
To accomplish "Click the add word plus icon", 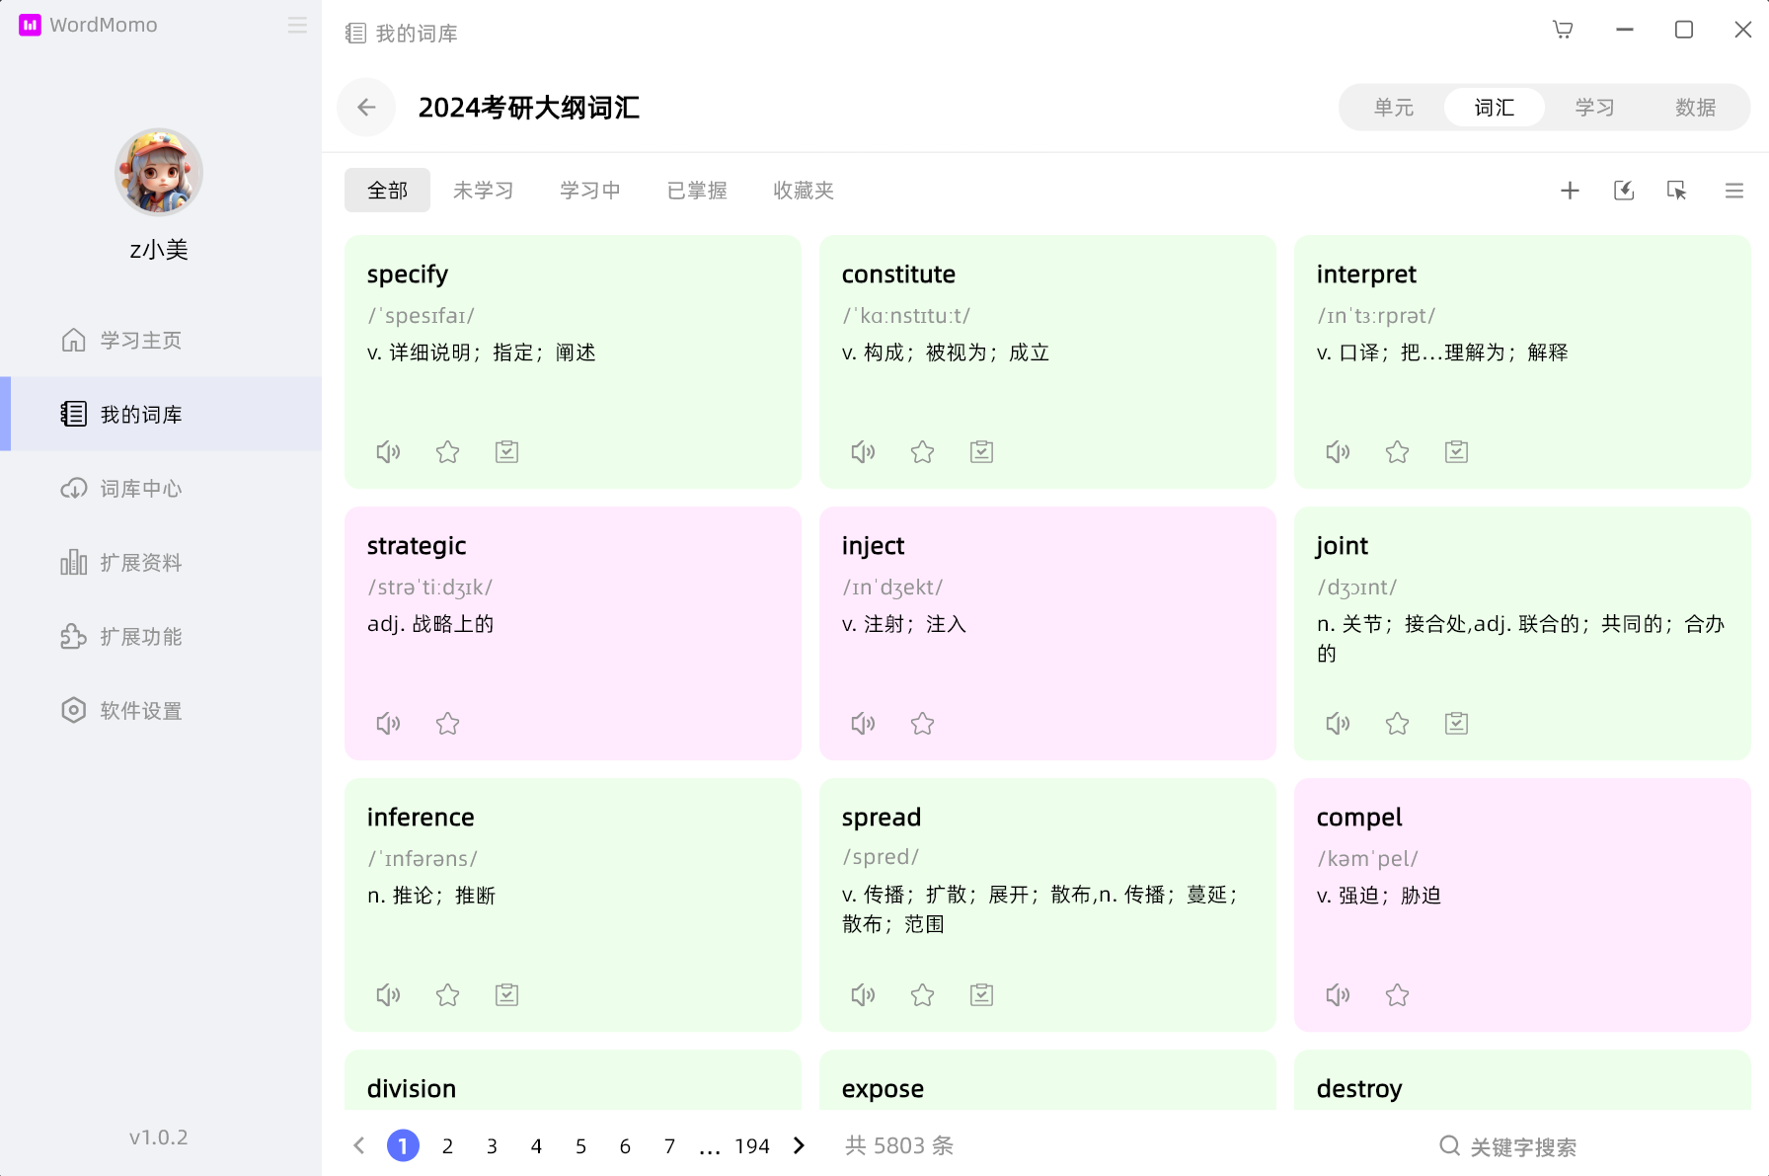I will (x=1570, y=191).
